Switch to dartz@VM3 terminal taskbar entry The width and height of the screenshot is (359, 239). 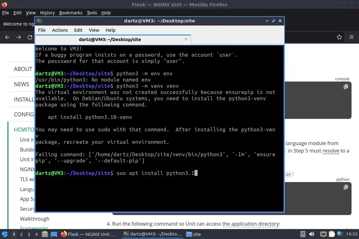pyautogui.click(x=152, y=234)
